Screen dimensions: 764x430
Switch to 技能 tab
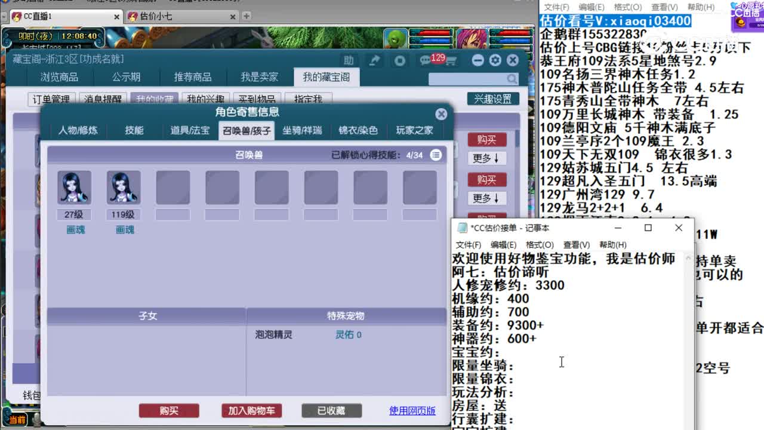click(x=134, y=130)
